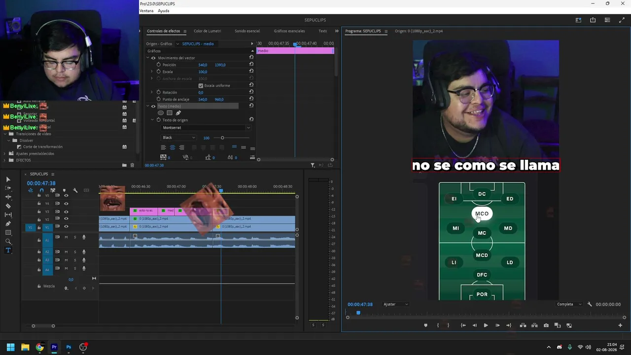Show overflow panel tabs chevron
631x355 pixels.
point(337,31)
